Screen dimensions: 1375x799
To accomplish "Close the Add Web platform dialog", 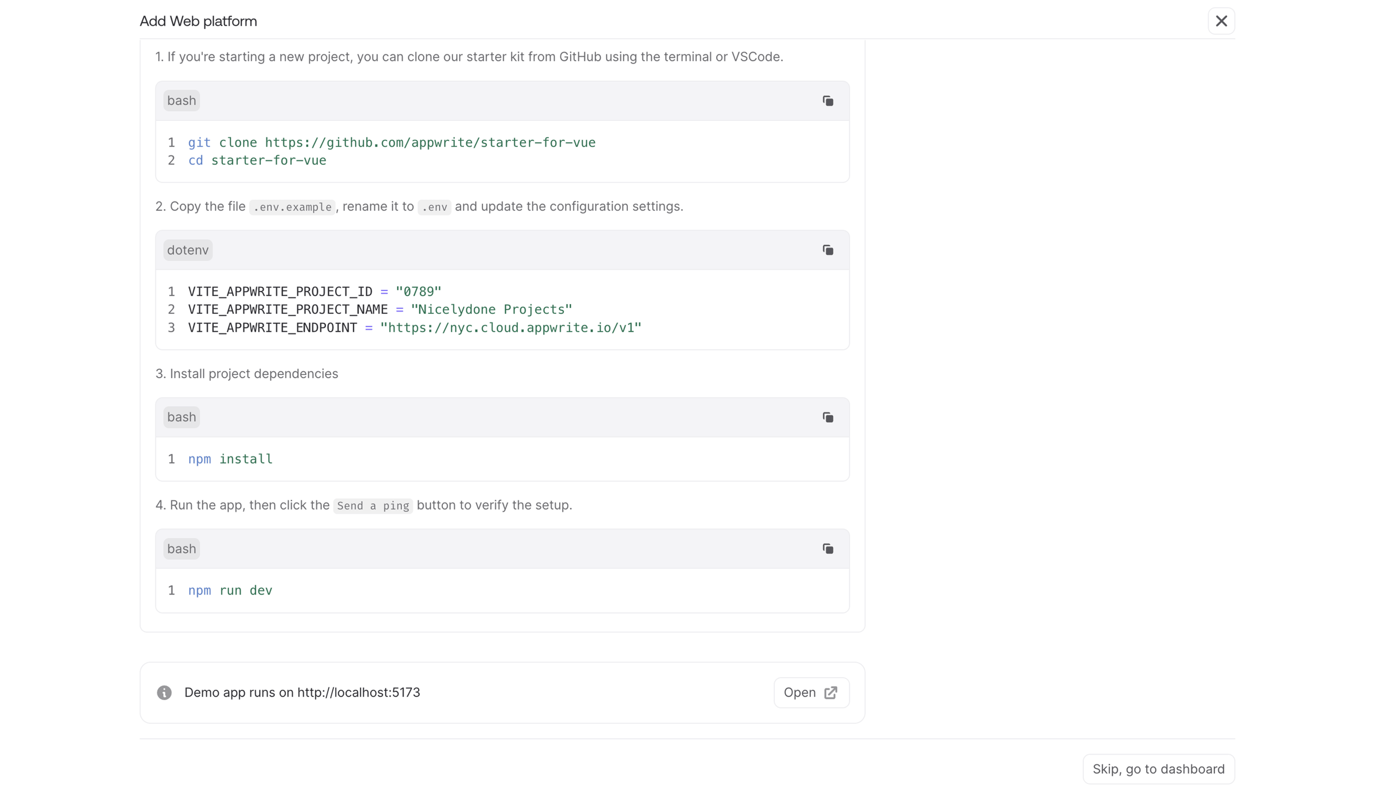I will [1221, 21].
